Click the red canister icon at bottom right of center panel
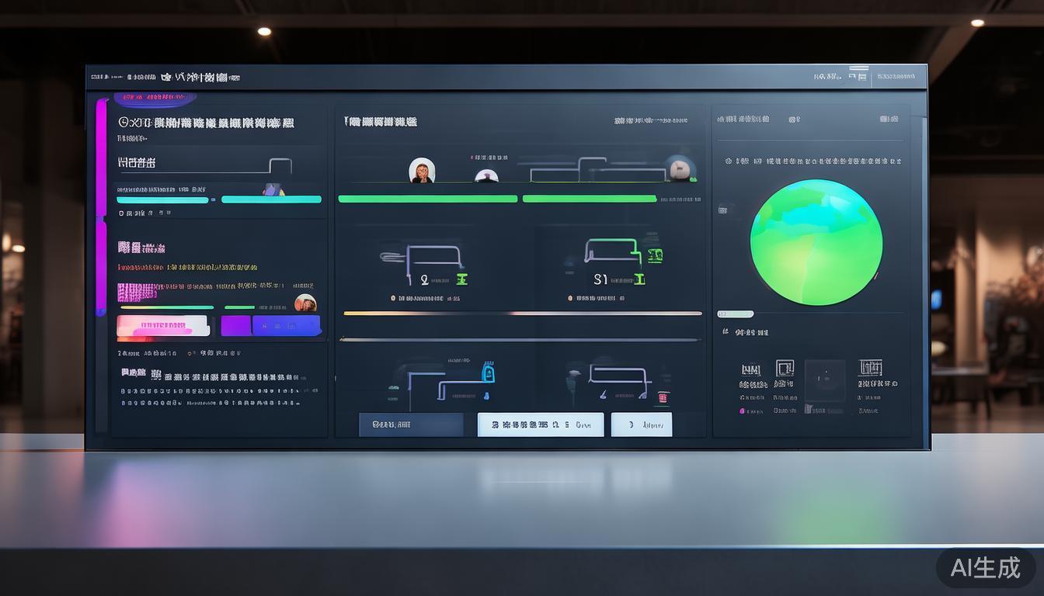The height and width of the screenshot is (596, 1044). [663, 398]
